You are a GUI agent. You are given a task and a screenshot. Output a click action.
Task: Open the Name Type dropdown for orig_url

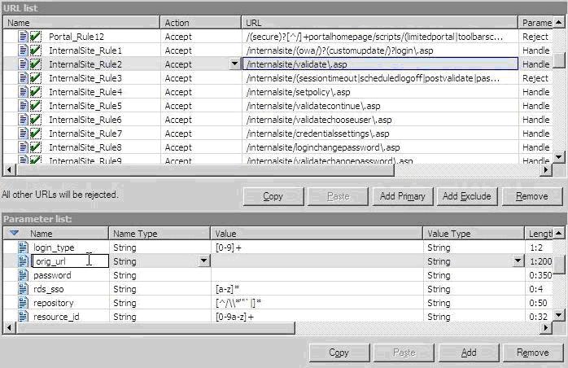click(204, 261)
